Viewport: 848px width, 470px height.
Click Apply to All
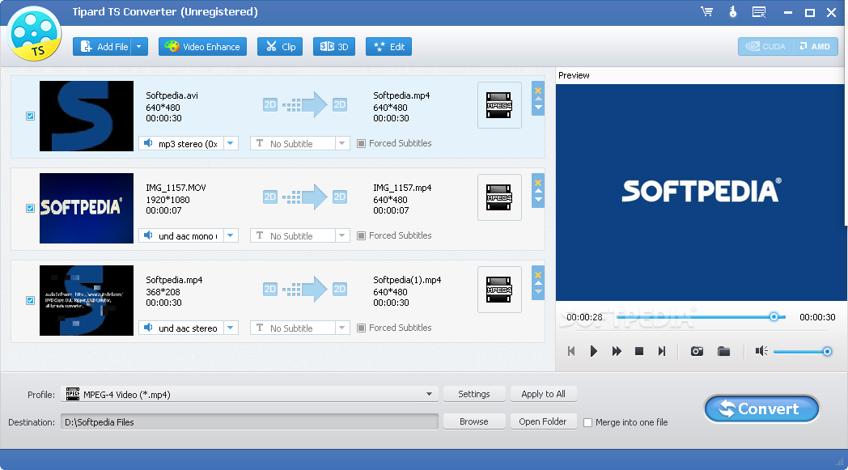pyautogui.click(x=544, y=394)
